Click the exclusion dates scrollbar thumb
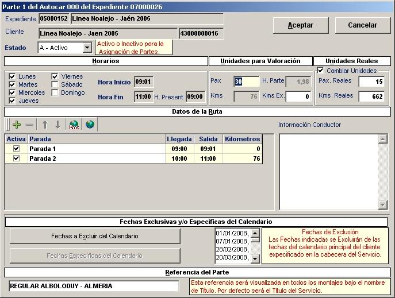395x298 pixels. (x=255, y=239)
